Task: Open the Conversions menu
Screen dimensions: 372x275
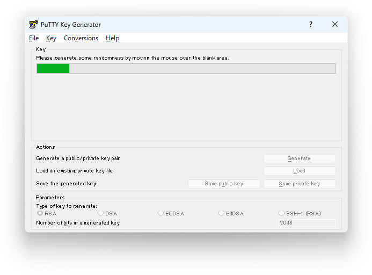Action: pos(81,38)
